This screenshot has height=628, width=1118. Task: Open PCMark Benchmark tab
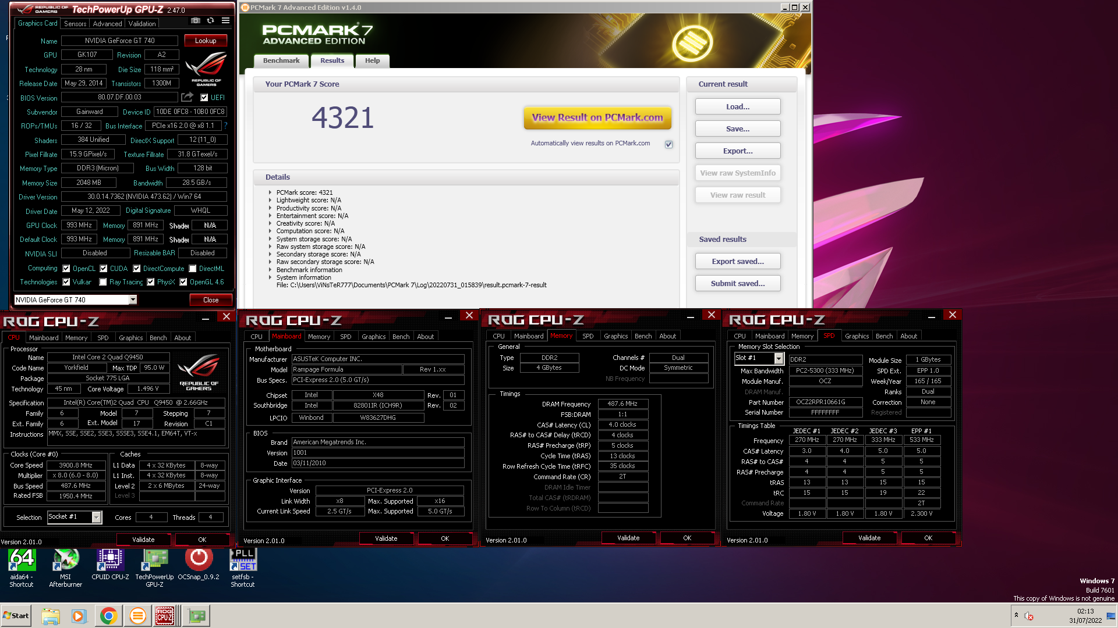click(281, 60)
